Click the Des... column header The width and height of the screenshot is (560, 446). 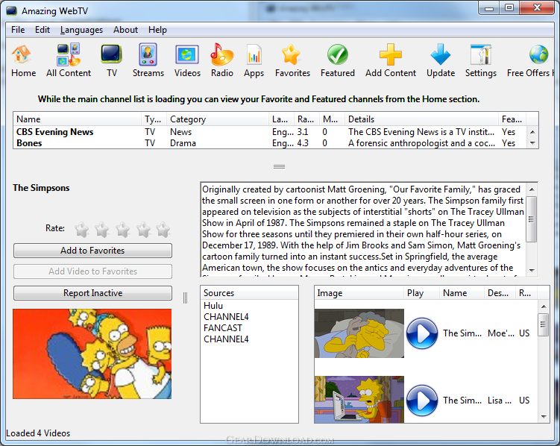click(500, 293)
